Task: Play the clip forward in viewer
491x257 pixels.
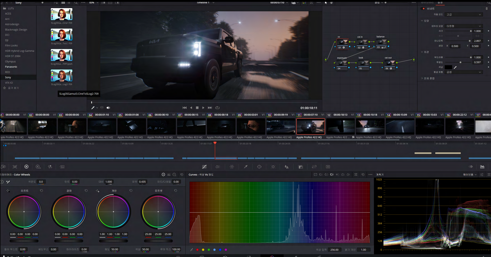Action: [x=203, y=108]
